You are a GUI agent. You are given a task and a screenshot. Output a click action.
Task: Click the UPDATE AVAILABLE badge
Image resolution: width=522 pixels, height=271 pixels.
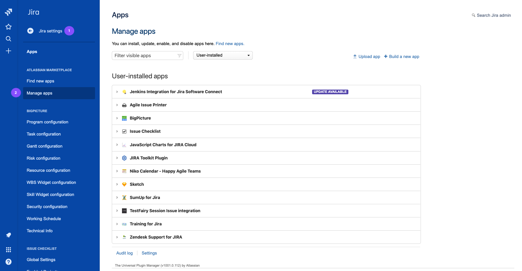coord(330,92)
